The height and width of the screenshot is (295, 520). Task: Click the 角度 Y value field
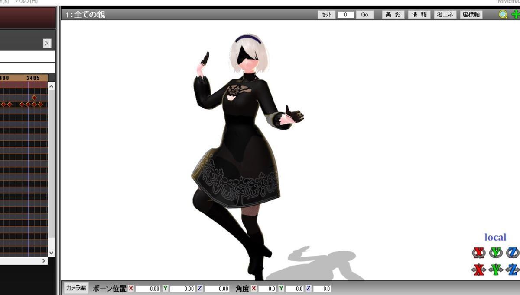tap(295, 289)
